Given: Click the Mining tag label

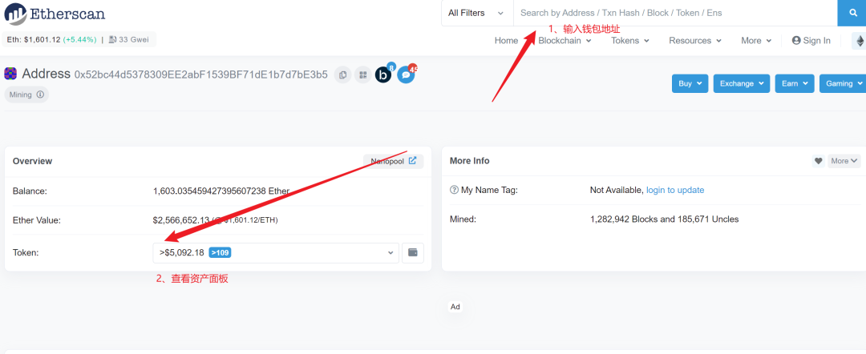Looking at the screenshot, I should tap(20, 95).
